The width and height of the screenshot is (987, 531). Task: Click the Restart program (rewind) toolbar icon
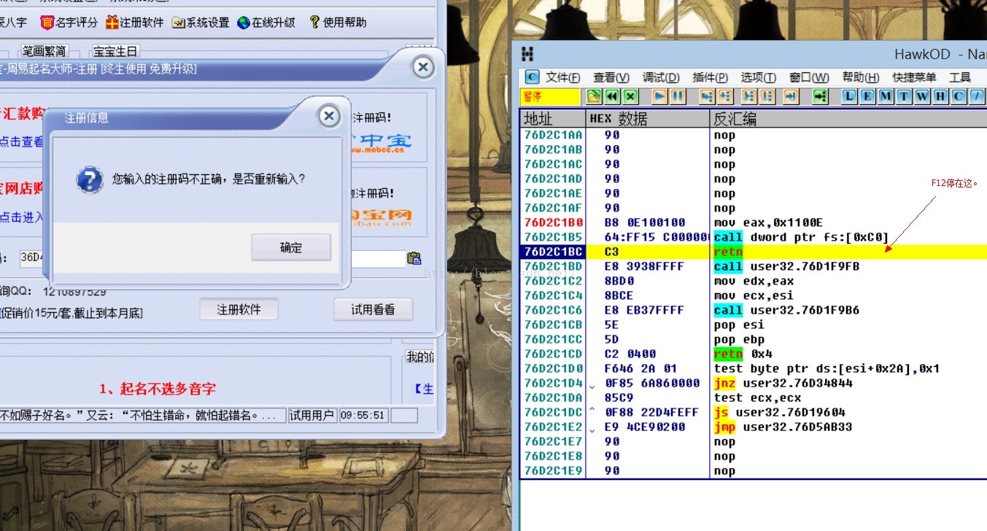[x=613, y=96]
